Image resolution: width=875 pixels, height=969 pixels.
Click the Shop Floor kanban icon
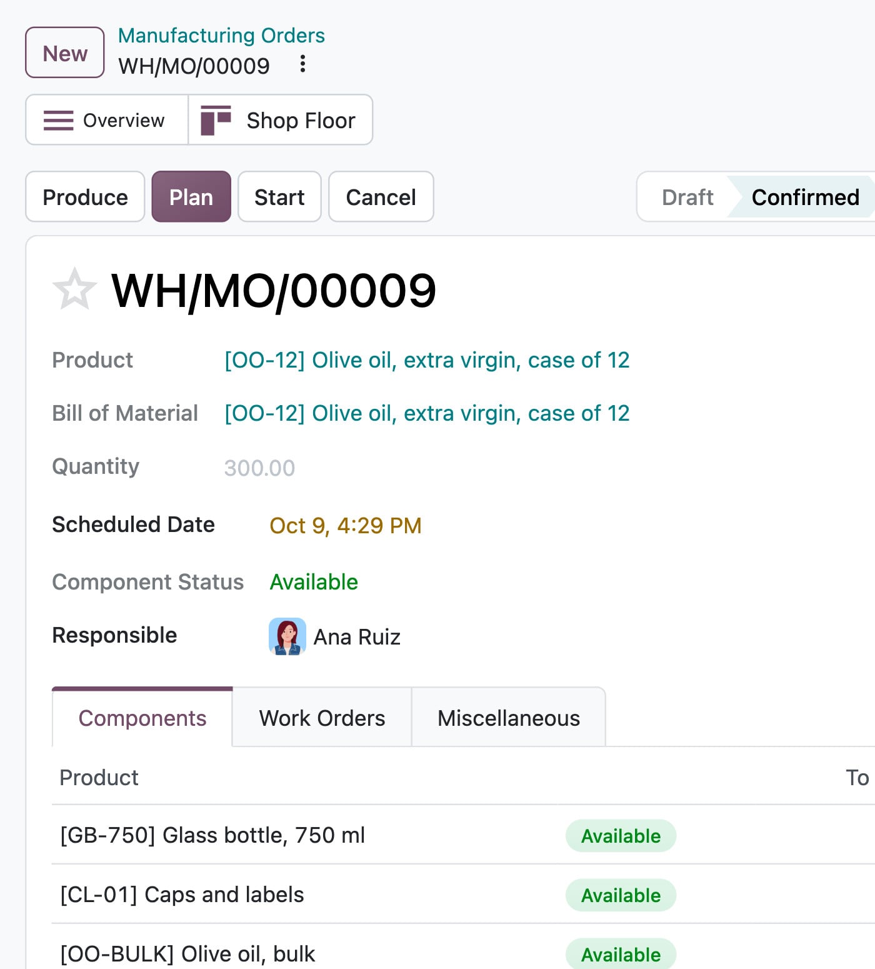tap(216, 120)
